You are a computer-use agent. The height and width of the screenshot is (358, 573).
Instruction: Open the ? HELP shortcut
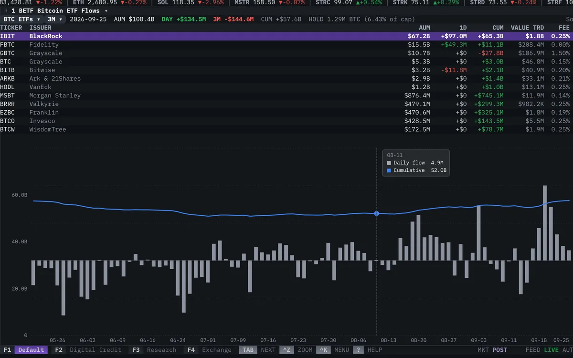click(368, 350)
